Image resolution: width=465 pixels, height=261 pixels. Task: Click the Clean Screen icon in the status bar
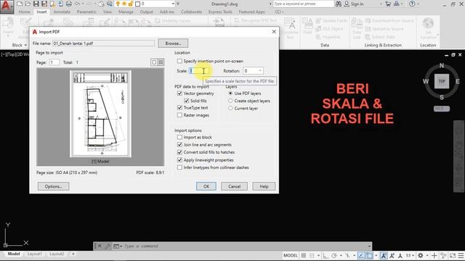452,255
